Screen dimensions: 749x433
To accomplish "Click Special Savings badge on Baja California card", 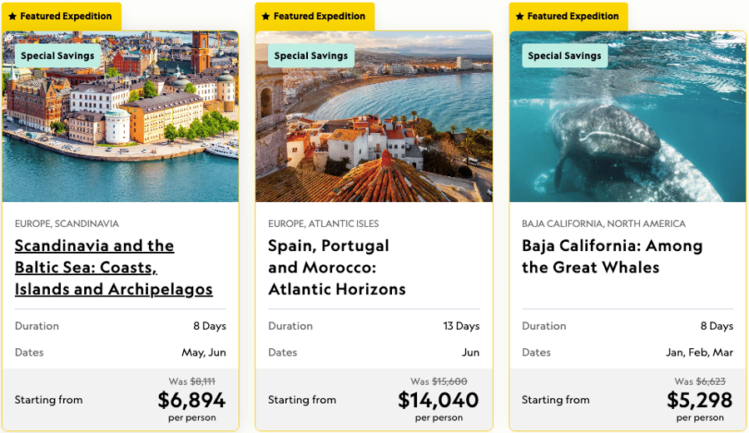I will pyautogui.click(x=564, y=56).
